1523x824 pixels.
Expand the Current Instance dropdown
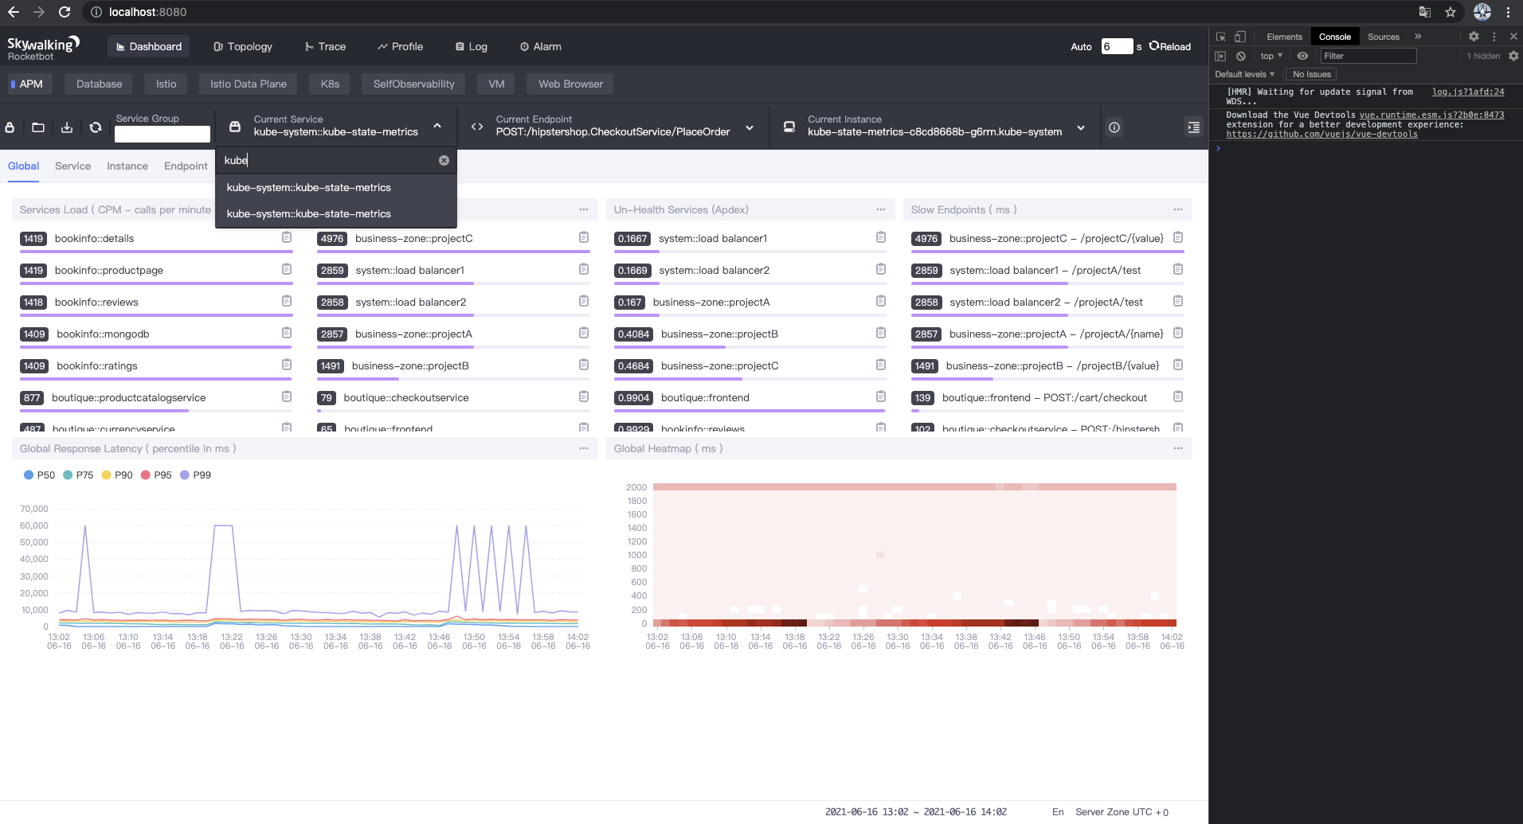[x=1081, y=127]
